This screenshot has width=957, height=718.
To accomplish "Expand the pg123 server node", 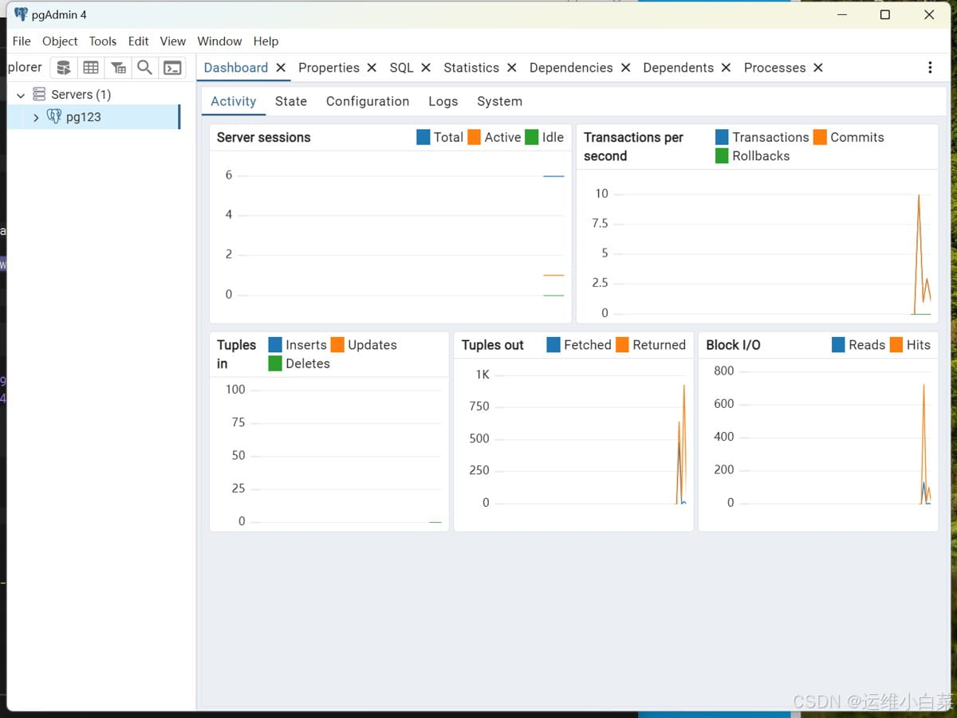I will [36, 117].
